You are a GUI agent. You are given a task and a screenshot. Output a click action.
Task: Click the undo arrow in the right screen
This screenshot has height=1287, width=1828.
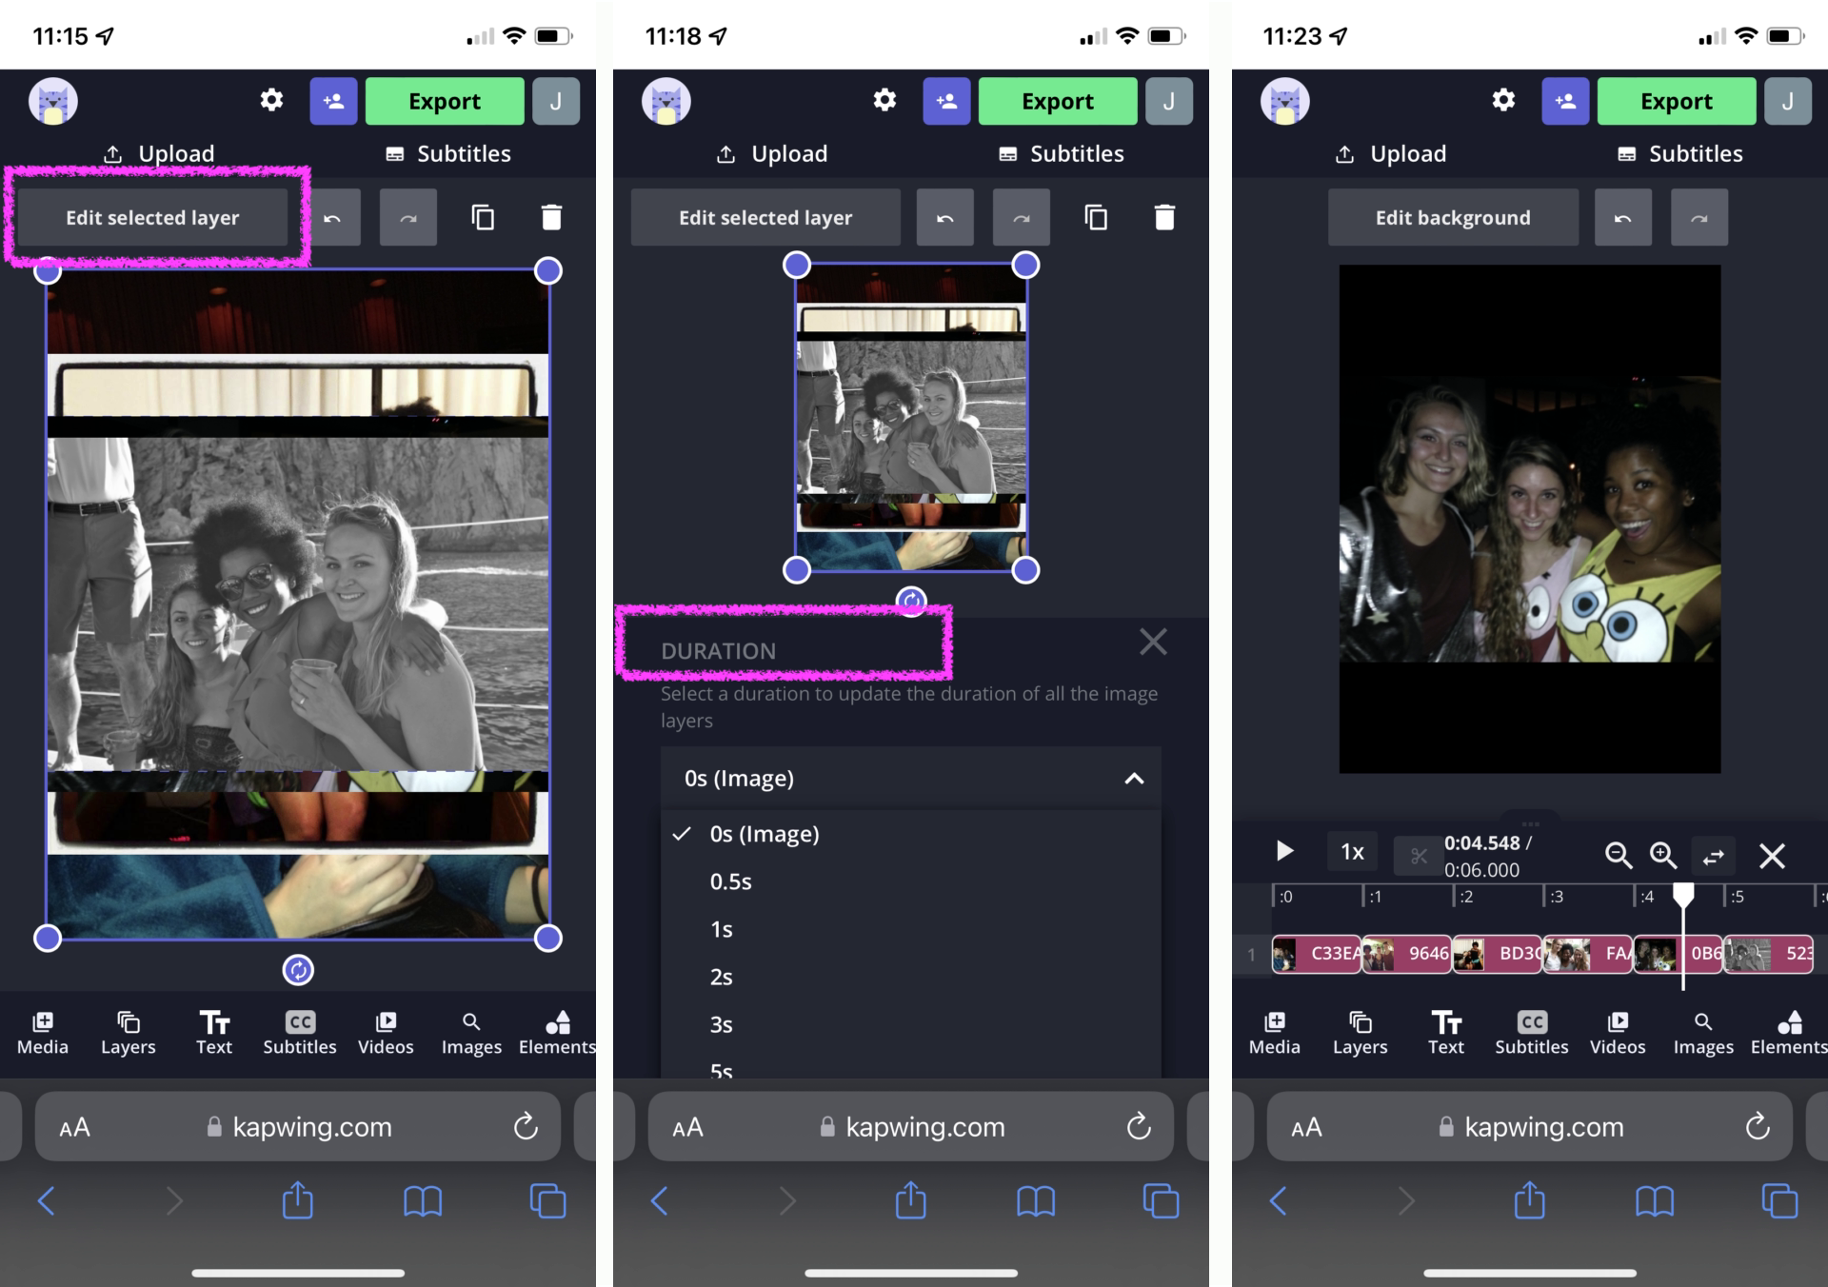tap(1622, 218)
